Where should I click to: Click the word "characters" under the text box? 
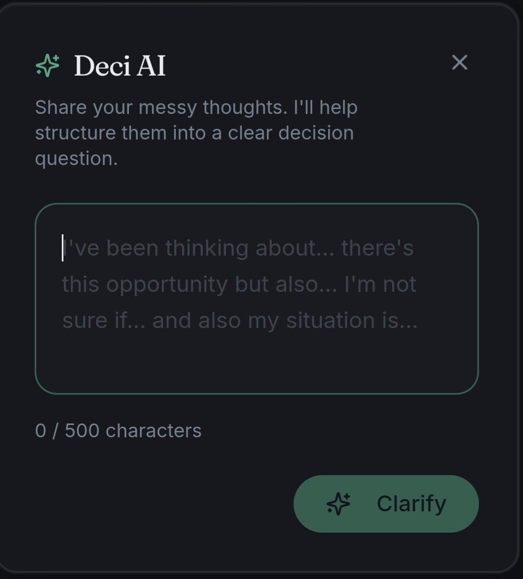click(x=153, y=430)
